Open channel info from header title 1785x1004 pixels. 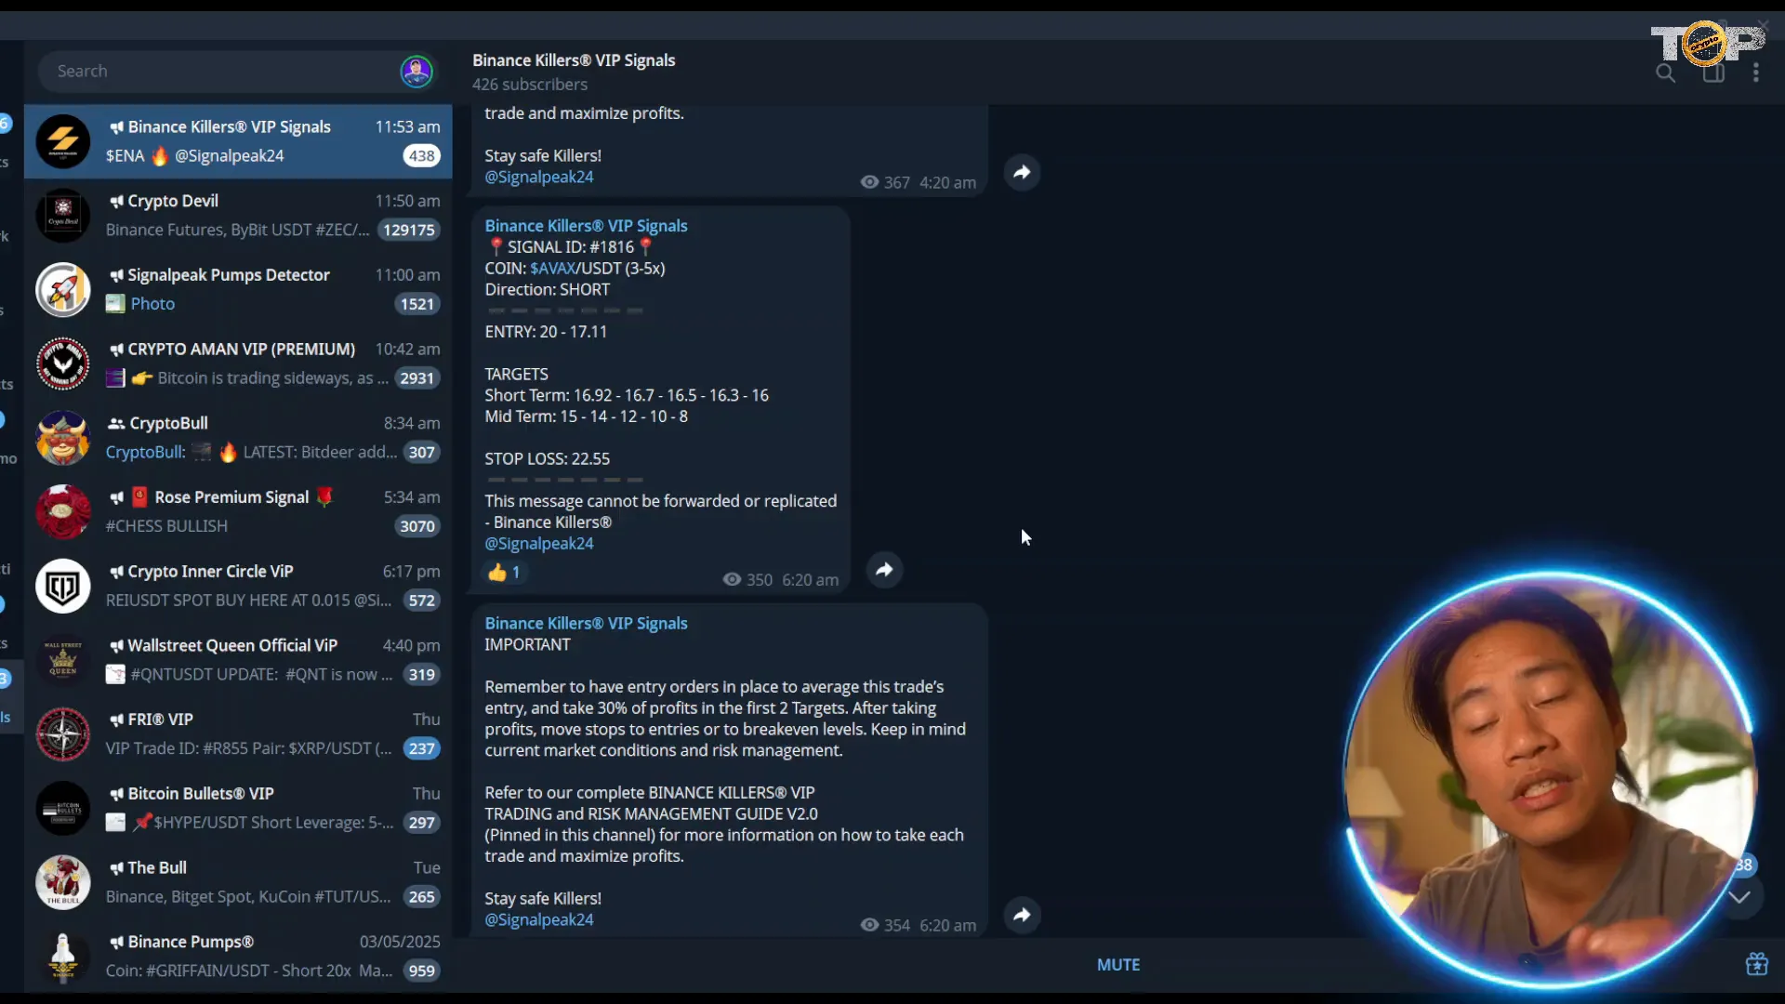tap(574, 60)
